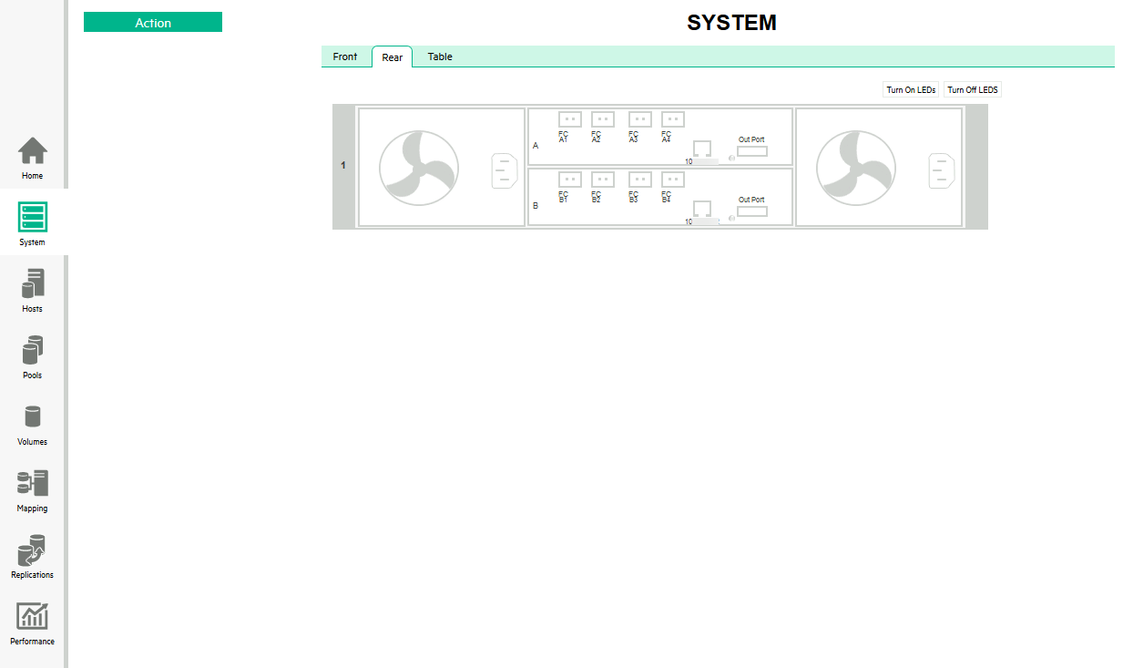Open the Performance section
Image resolution: width=1123 pixels, height=668 pixels.
tap(33, 623)
